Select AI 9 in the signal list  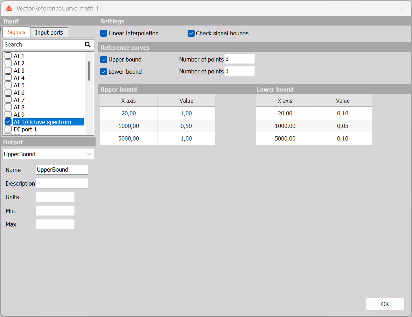coord(19,115)
